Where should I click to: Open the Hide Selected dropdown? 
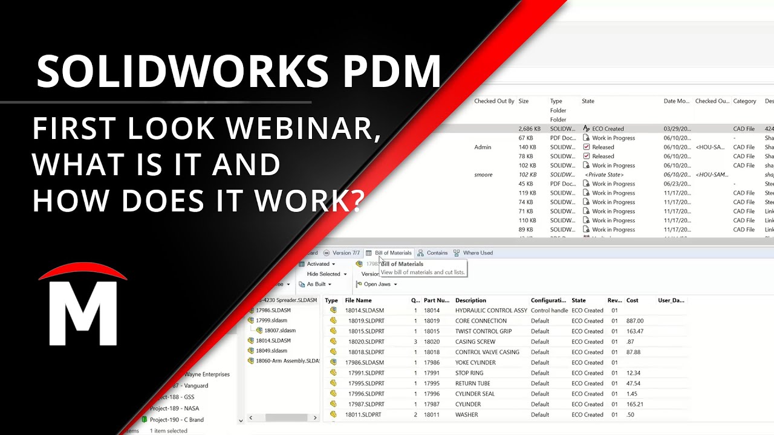327,274
